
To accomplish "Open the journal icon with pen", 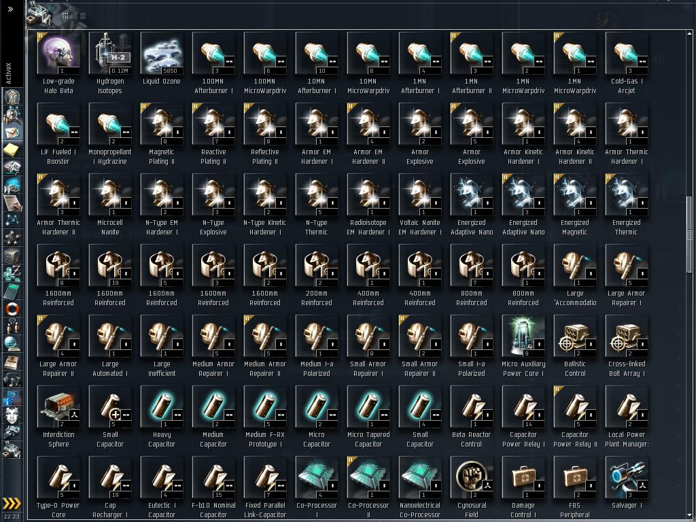I will pyautogui.click(x=12, y=203).
